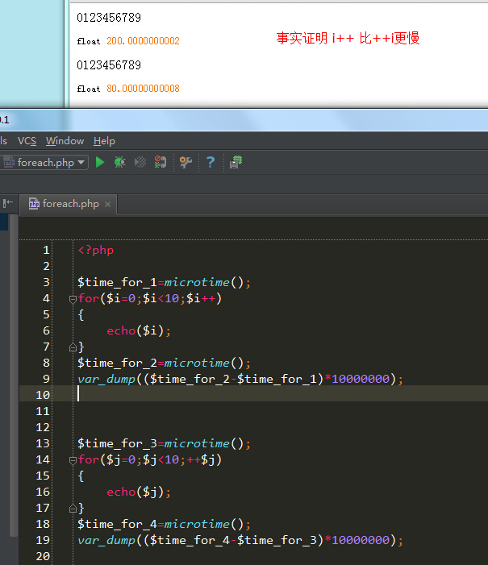Screen dimensions: 488x565
Task: Run foreach.php with the green play button
Action: point(100,162)
